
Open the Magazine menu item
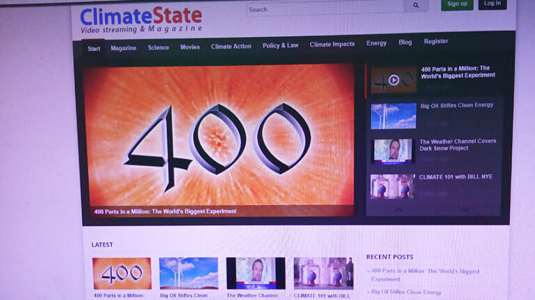tap(123, 48)
